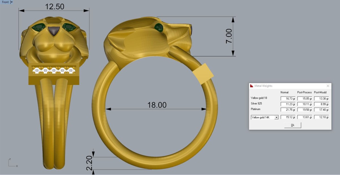340x175 pixels.
Task: Click the Front viewport title label
Action: click(x=5, y=2)
